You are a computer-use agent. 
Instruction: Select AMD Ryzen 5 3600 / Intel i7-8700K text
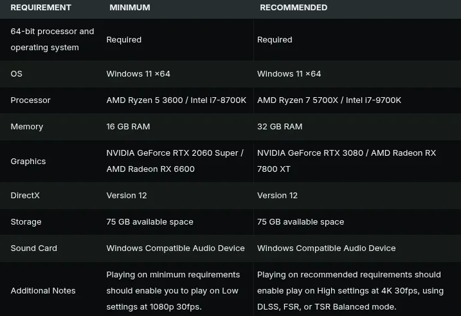pos(176,100)
